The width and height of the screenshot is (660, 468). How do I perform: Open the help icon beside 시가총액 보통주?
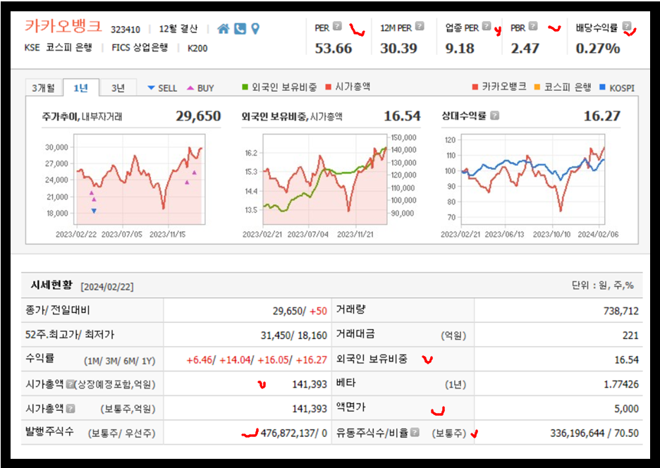[x=71, y=408]
